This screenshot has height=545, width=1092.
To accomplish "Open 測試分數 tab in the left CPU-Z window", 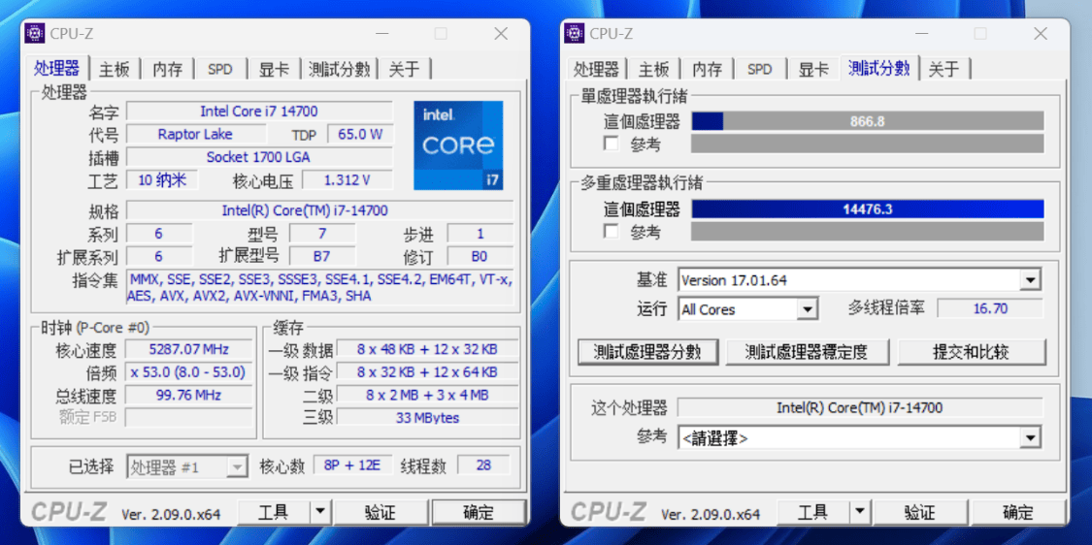I will point(339,69).
